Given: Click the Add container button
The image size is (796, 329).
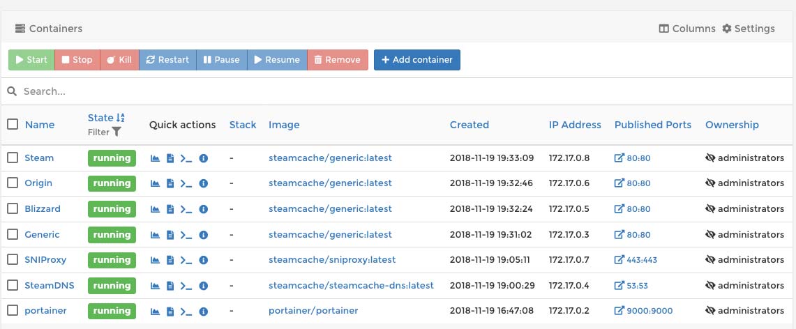Looking at the screenshot, I should pos(416,60).
